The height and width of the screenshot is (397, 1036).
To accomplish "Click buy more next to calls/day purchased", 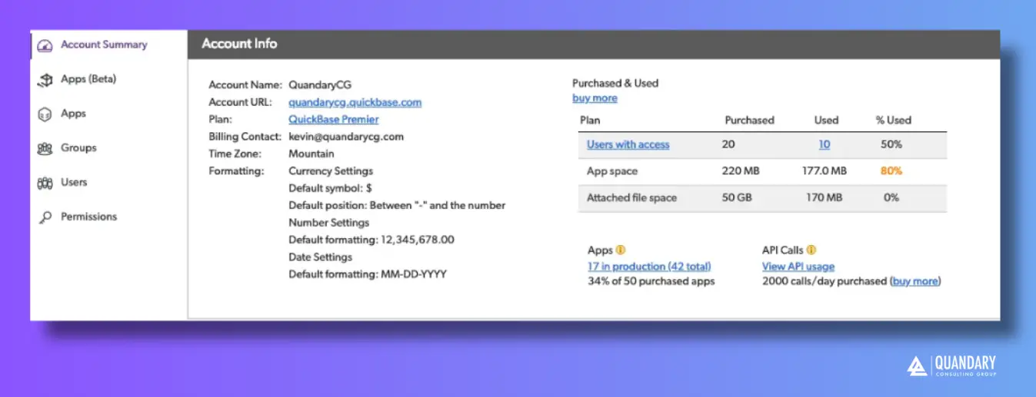I will [915, 281].
